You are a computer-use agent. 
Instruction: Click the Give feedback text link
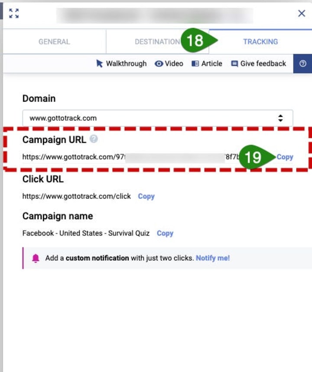coord(263,63)
